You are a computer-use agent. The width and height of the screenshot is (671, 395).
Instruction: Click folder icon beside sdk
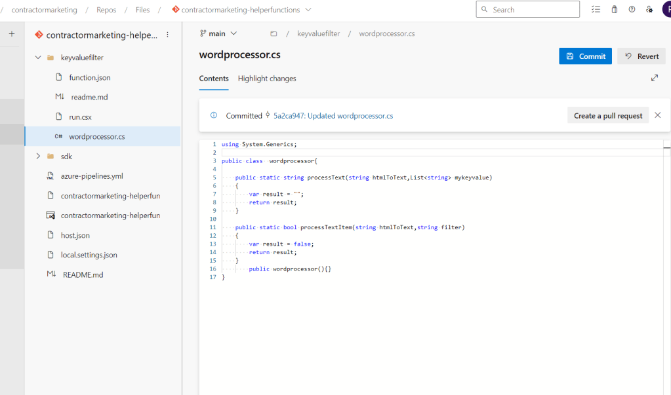[x=51, y=157]
